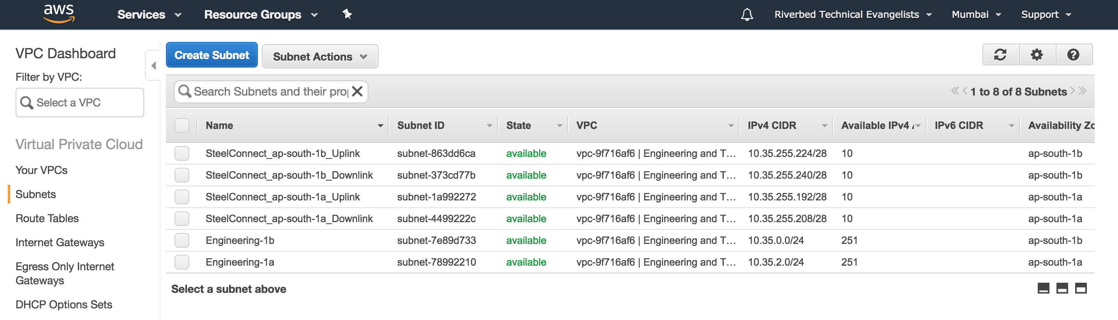Open the notifications bell
Viewport: 1118px width, 320px height.
click(747, 15)
